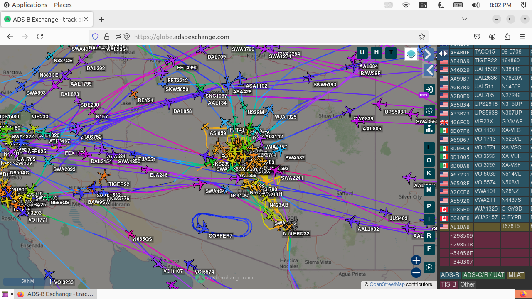Open the history replay control
Screen dimensions: 532x299
tap(429, 267)
